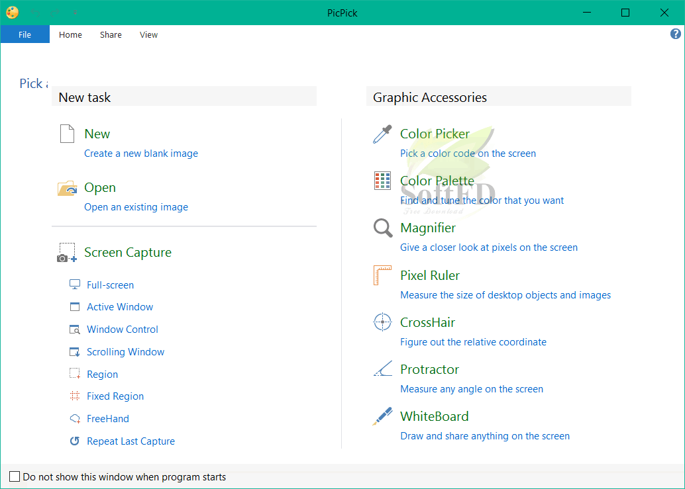
Task: Click the orange ruler icon for Pixel Ruler
Action: [x=382, y=275]
